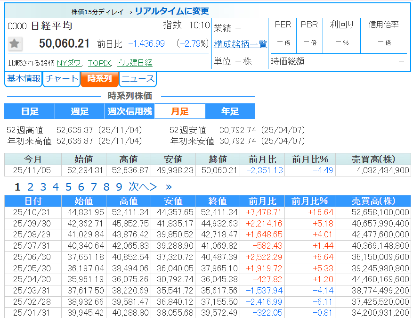Open the 構成銘柄一覧 link

240,44
